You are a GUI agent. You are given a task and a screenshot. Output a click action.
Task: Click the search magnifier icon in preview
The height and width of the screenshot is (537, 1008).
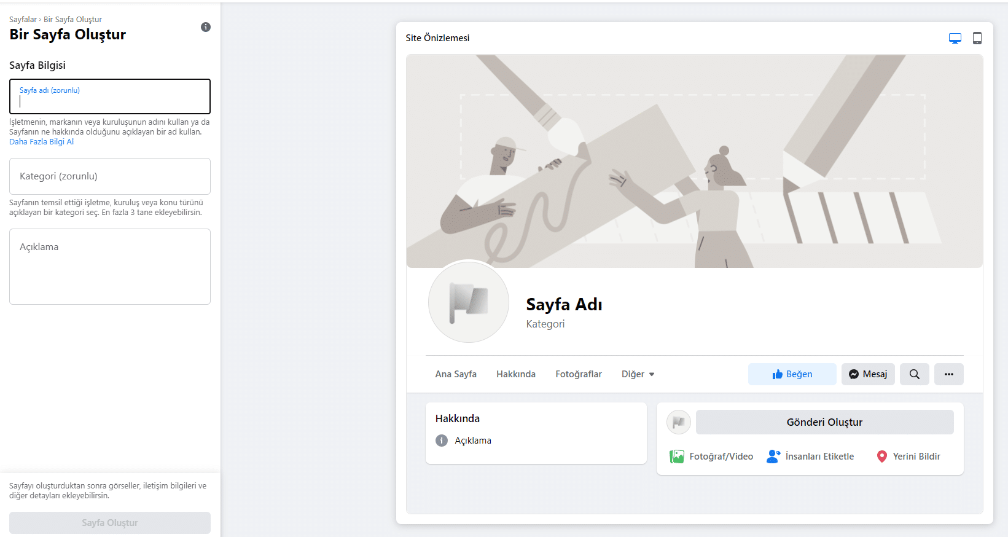tap(914, 374)
